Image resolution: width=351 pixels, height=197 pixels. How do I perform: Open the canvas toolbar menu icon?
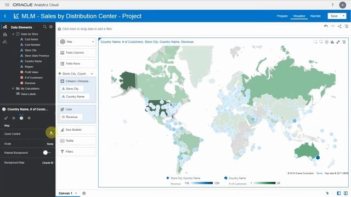(x=346, y=26)
